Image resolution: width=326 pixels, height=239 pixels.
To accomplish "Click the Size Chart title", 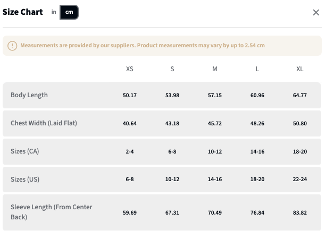I will coord(23,12).
